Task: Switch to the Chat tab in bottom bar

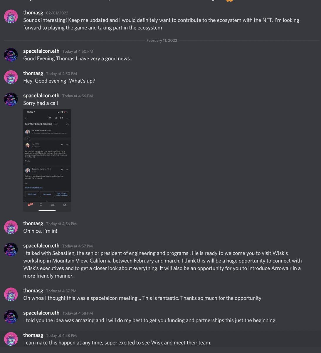Action: coord(41,204)
